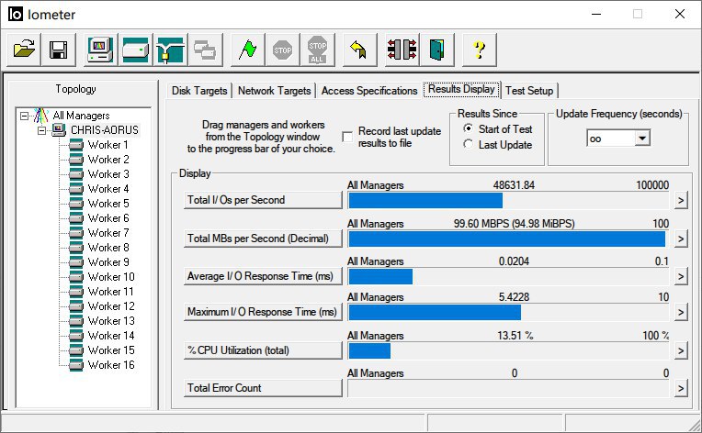Toggle Record last update results checkbox
702x433 pixels.
pos(347,137)
